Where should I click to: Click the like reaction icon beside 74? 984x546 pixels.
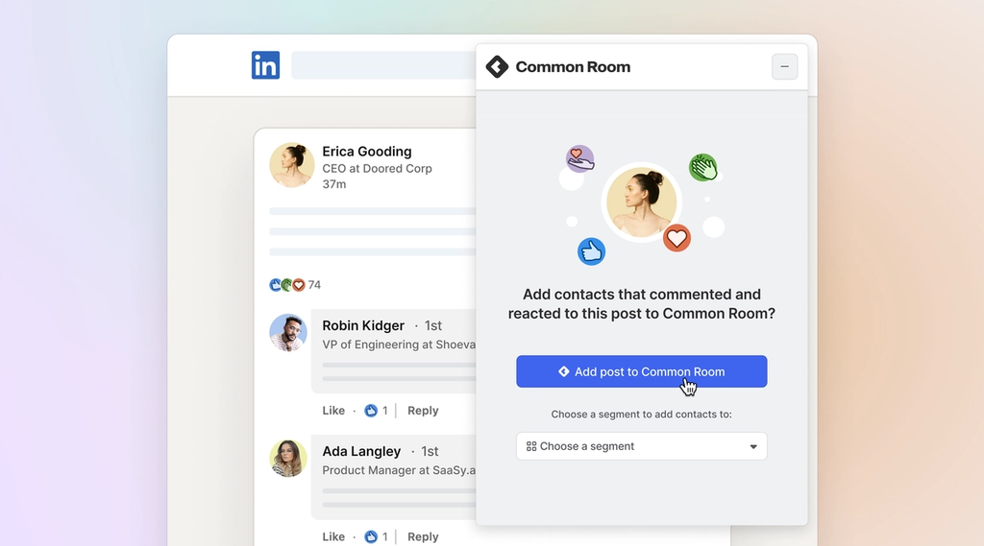click(276, 285)
